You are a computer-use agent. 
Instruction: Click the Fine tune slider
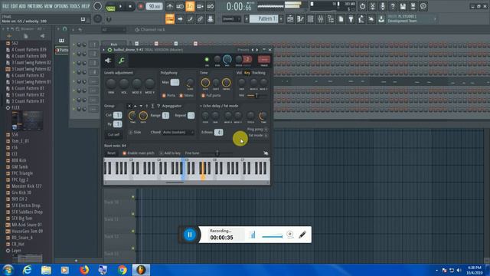217,153
